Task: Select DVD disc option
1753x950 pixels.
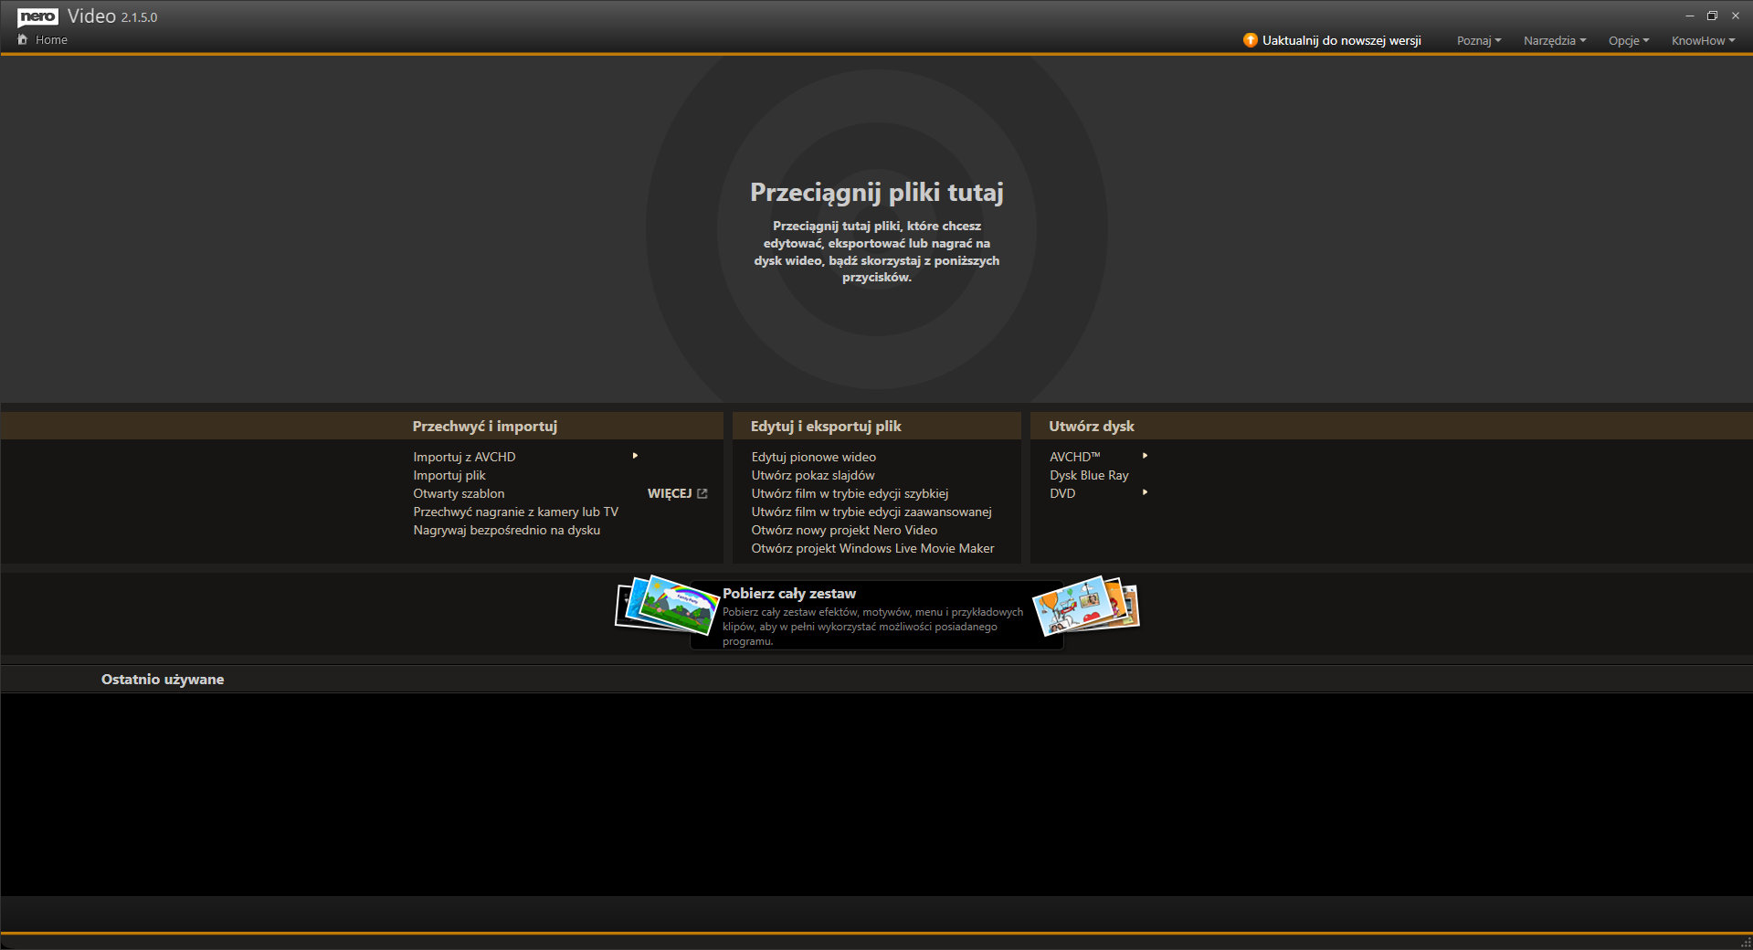Action: point(1062,493)
